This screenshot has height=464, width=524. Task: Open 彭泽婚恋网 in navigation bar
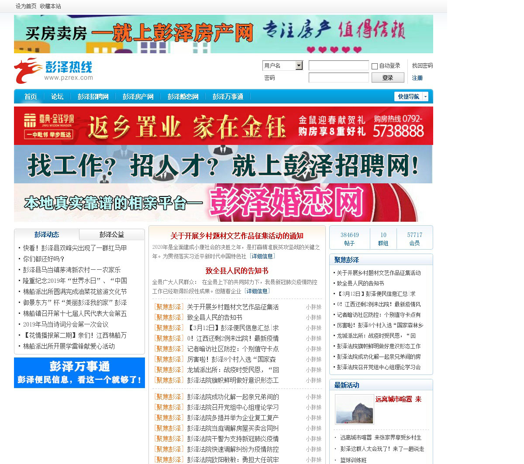click(183, 96)
